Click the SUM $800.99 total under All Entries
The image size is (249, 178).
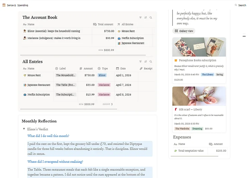pyautogui.click(x=87, y=105)
